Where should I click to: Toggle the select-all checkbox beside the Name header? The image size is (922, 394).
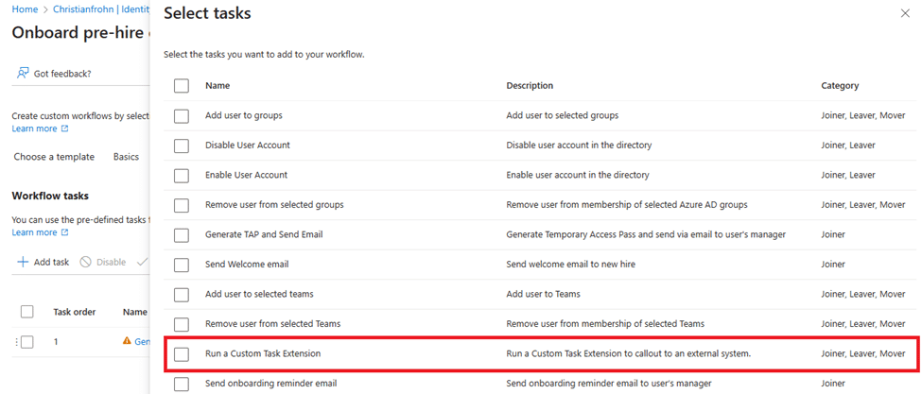click(x=182, y=86)
